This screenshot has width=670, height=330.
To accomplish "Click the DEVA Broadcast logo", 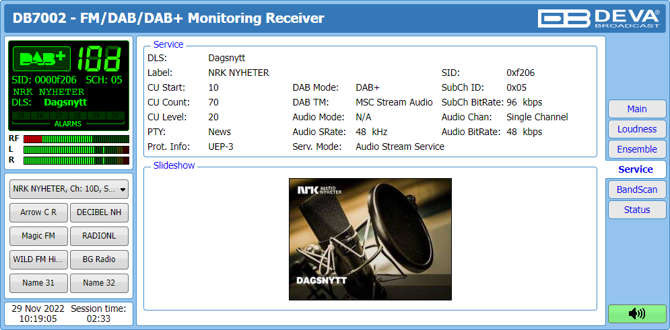I will click(x=600, y=18).
